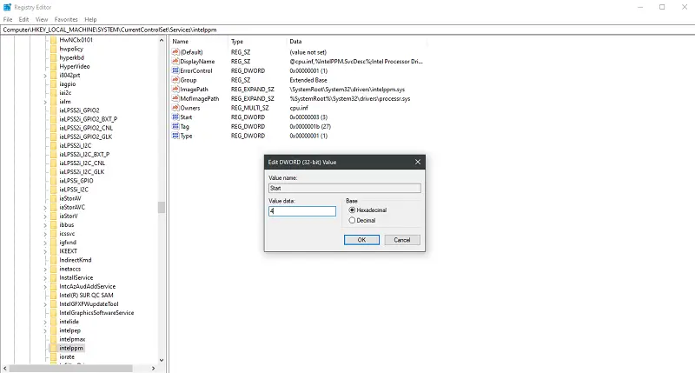695x373 pixels.
Task: Click the ImagePath string value icon
Action: pyautogui.click(x=175, y=89)
